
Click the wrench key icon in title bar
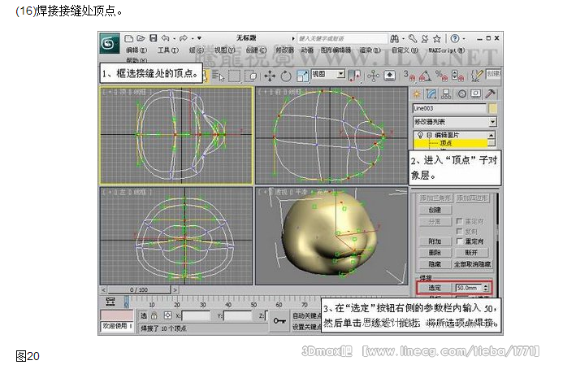click(x=413, y=38)
